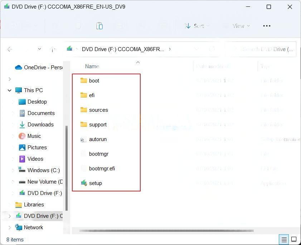301x245 pixels.
Task: Select Network in the navigation pane
Action: (x=29, y=227)
